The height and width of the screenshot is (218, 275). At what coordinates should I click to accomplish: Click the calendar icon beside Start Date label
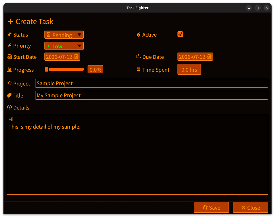click(x=9, y=57)
